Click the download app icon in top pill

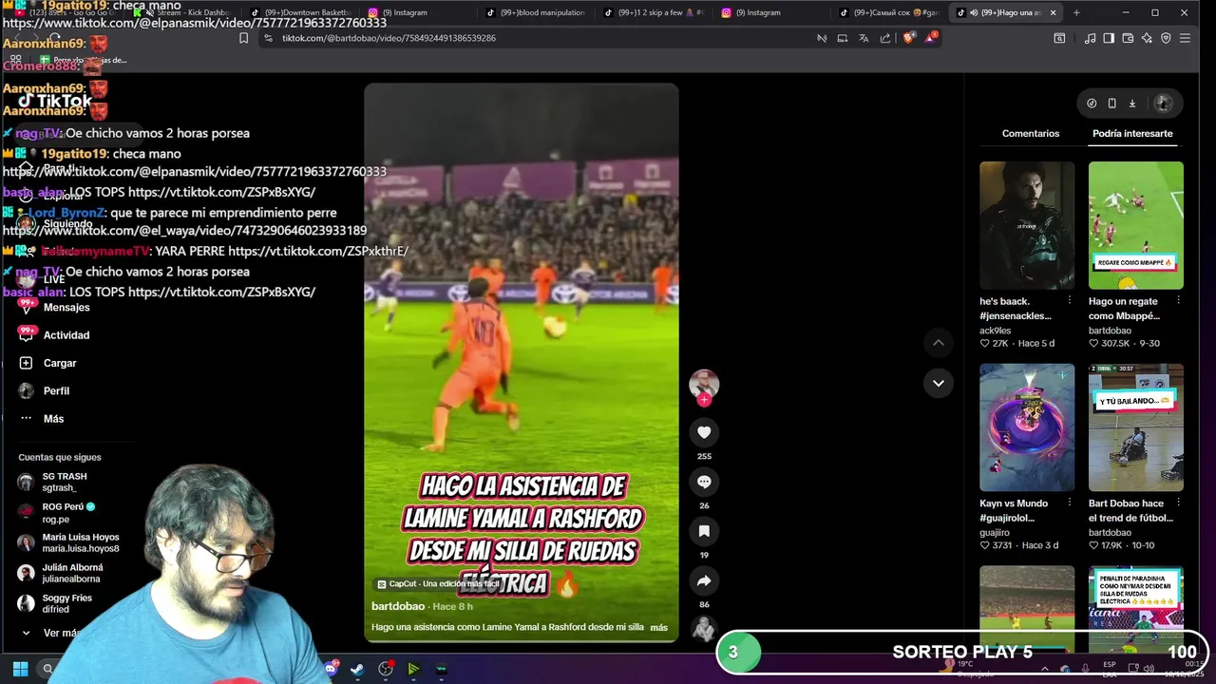(x=1132, y=104)
